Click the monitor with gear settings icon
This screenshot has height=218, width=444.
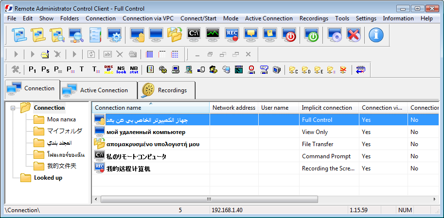[x=114, y=35]
